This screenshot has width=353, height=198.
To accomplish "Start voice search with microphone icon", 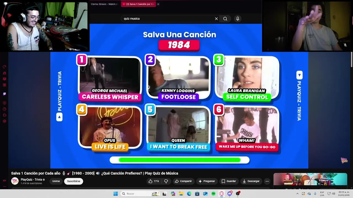I will tap(238, 19).
